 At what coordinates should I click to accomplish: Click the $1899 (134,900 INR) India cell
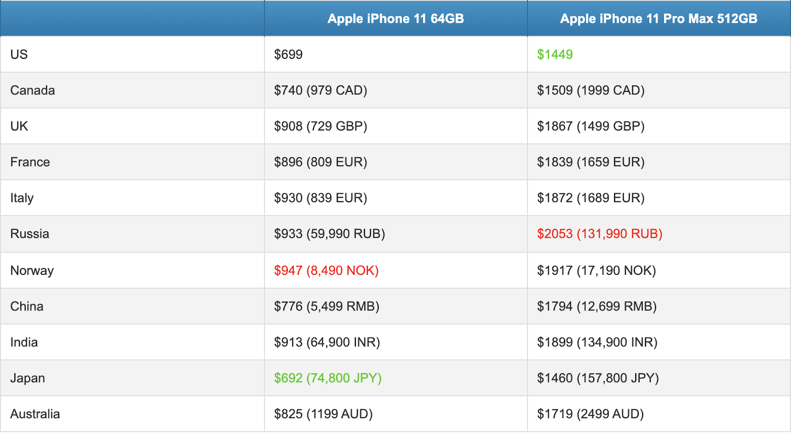click(597, 343)
